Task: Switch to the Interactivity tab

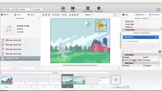Action: pos(154,15)
